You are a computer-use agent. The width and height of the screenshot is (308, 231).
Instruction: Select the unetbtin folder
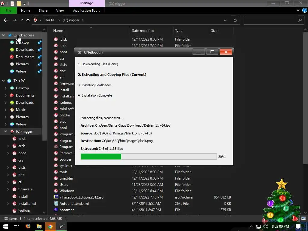click(66, 178)
